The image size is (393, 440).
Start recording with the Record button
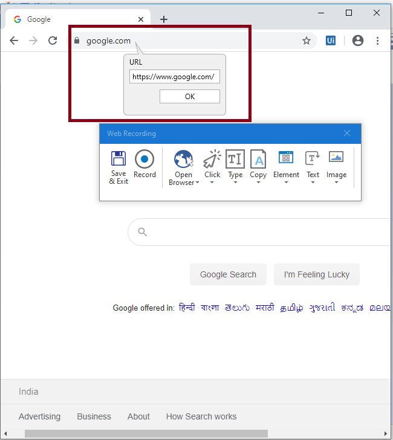[145, 164]
